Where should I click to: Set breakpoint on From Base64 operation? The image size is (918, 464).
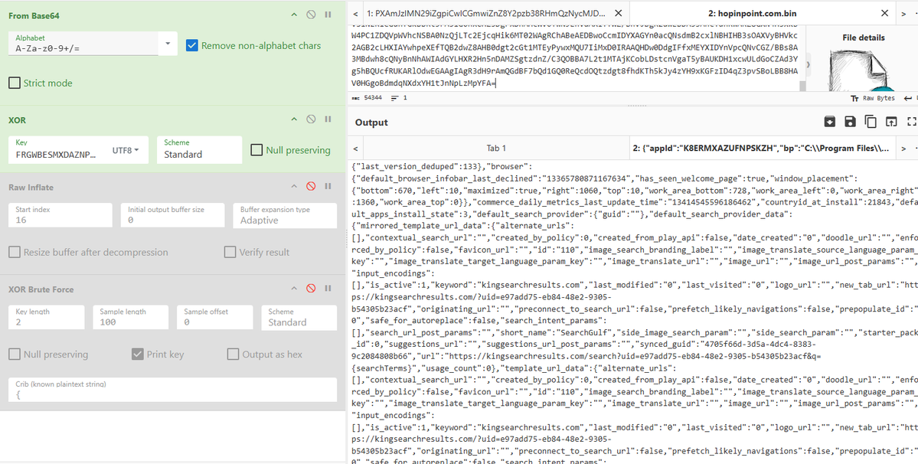[x=328, y=14]
